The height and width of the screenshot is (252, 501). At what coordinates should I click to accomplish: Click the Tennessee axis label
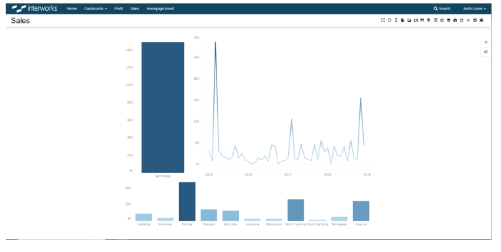tap(339, 224)
